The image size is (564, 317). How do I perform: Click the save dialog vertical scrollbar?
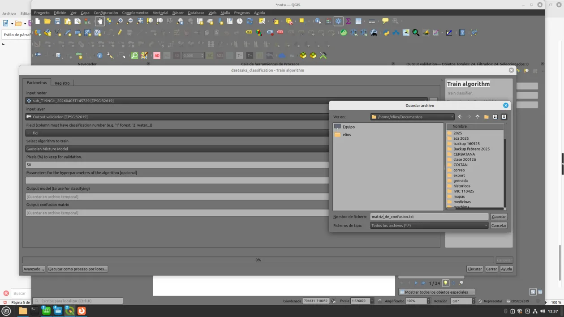pos(505,166)
